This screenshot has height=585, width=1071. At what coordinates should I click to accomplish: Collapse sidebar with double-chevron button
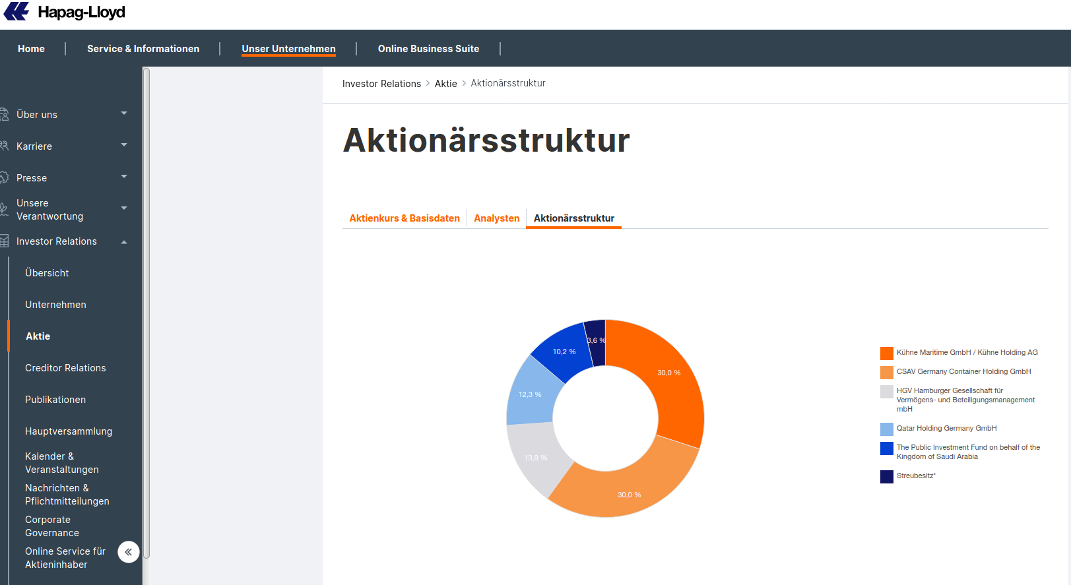(x=129, y=552)
